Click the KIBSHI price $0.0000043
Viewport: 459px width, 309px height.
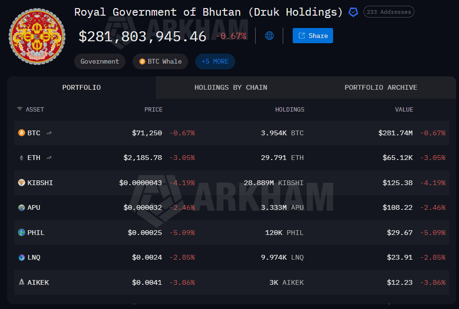[141, 183]
